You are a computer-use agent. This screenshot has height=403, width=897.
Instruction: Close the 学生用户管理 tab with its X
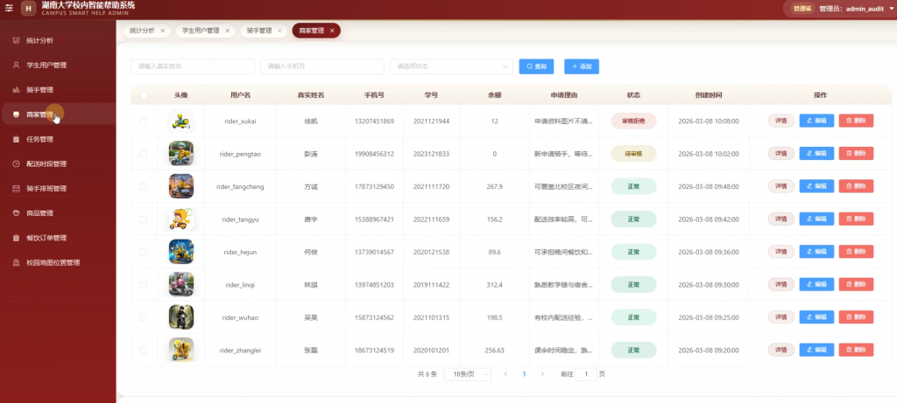[x=227, y=31]
